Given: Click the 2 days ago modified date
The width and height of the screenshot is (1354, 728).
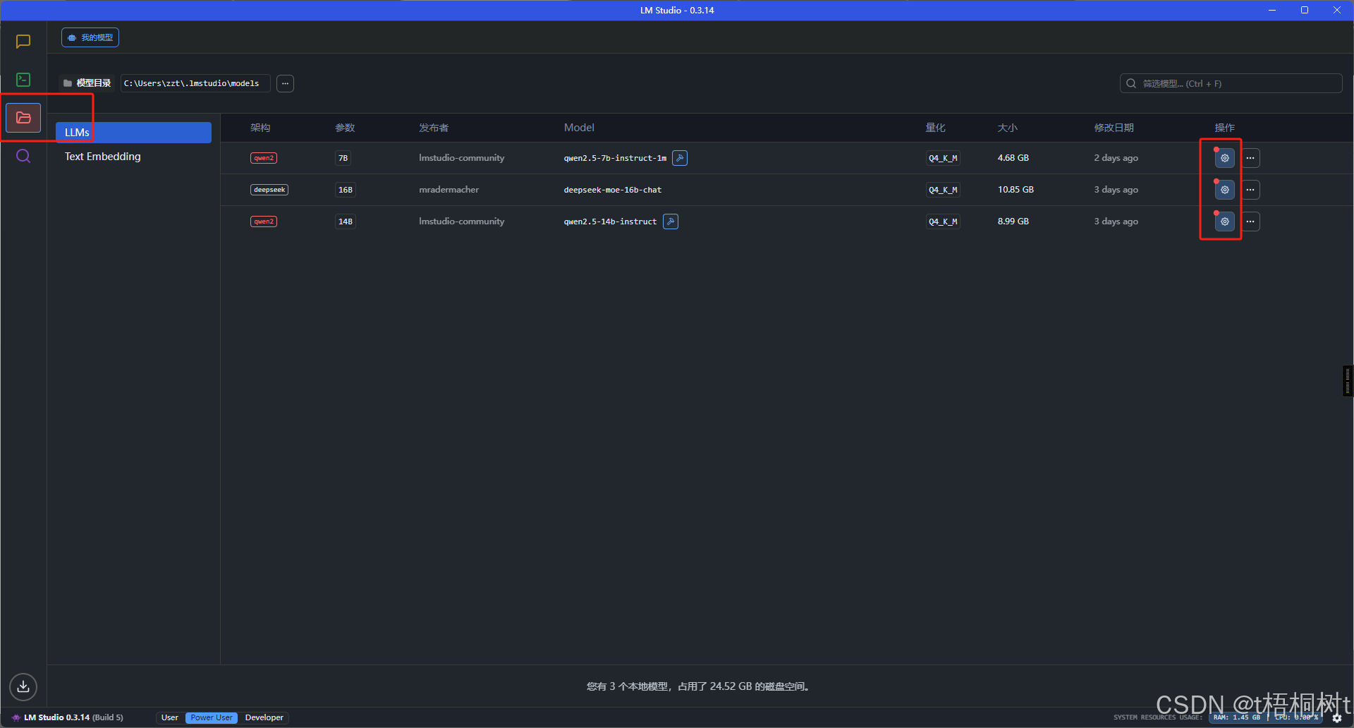Looking at the screenshot, I should pos(1116,158).
